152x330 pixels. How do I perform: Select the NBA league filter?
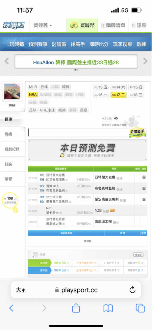(x=33, y=95)
